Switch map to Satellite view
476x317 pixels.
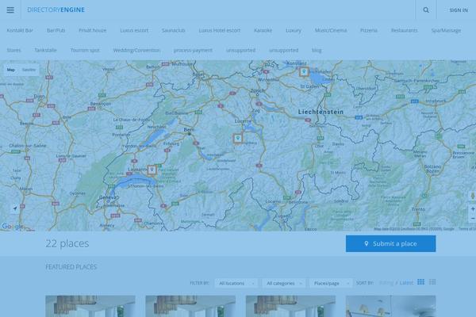coord(29,70)
